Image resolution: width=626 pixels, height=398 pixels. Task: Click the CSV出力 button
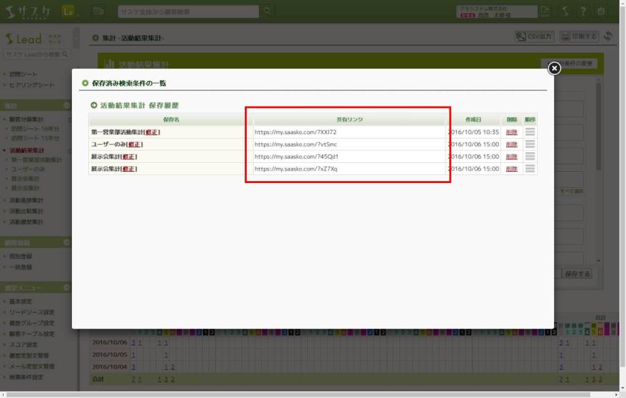click(534, 36)
